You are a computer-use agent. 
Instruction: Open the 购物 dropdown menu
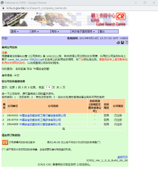61,31
